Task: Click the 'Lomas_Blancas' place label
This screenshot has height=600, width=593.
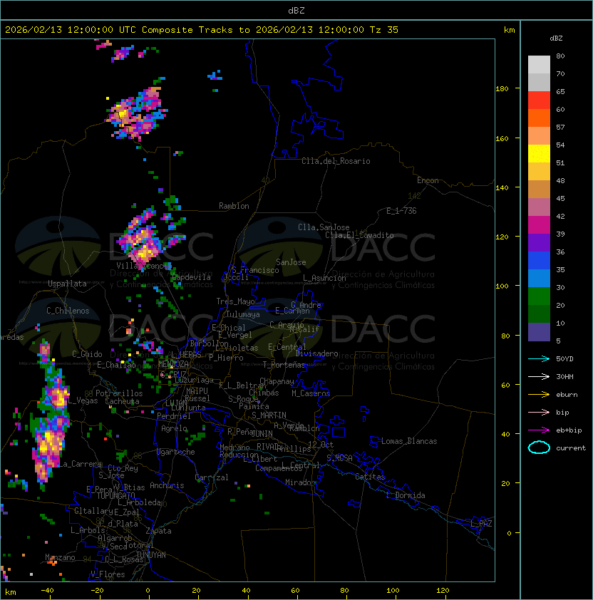Action: point(409,441)
